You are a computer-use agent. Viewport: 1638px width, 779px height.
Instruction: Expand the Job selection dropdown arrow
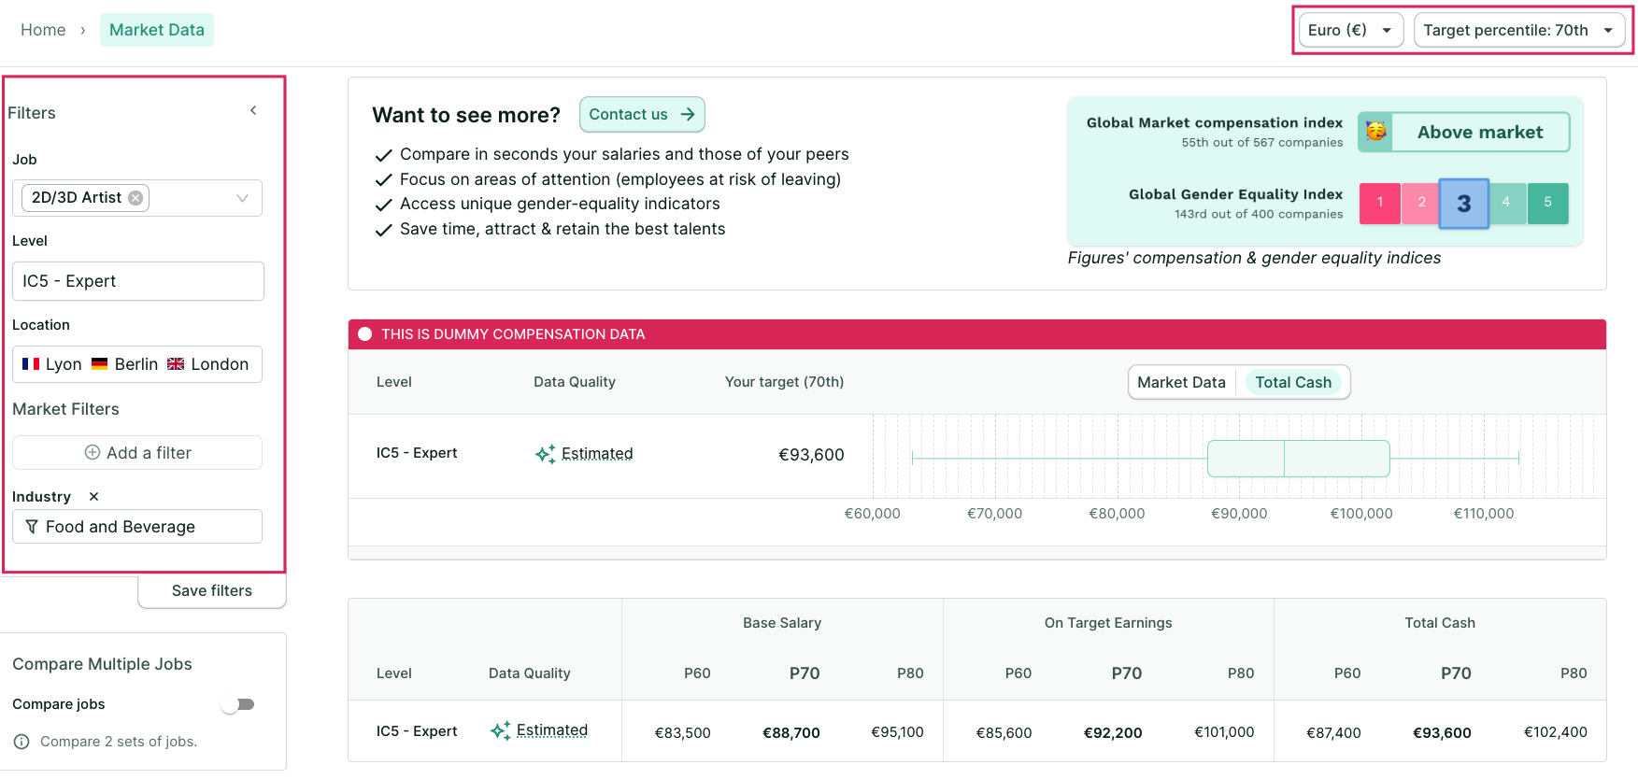tap(242, 198)
